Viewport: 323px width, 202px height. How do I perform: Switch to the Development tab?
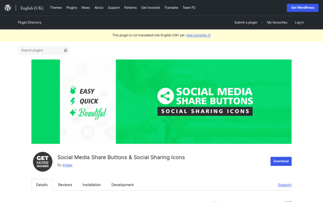(x=122, y=185)
